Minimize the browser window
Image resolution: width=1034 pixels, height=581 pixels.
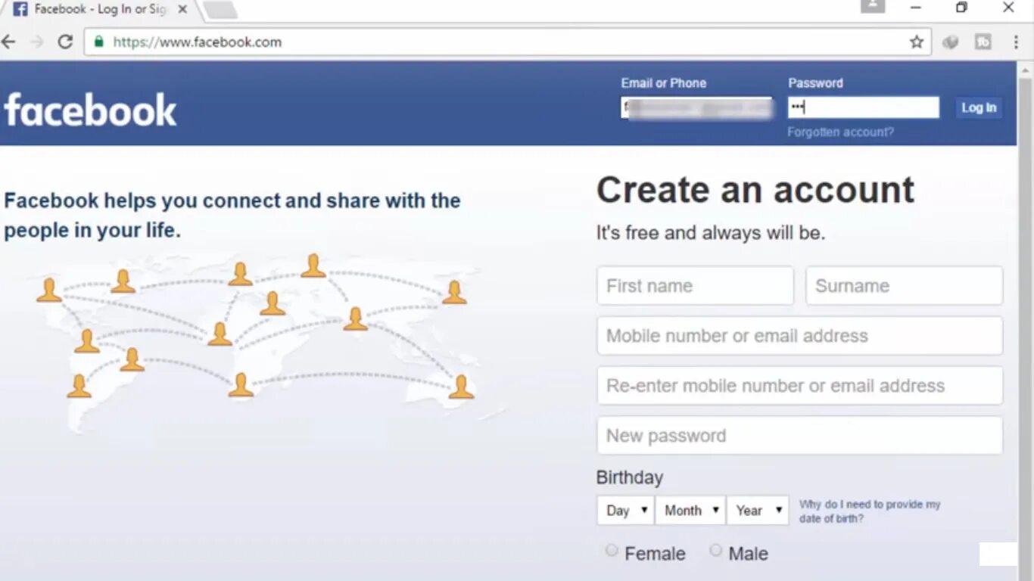click(x=916, y=8)
